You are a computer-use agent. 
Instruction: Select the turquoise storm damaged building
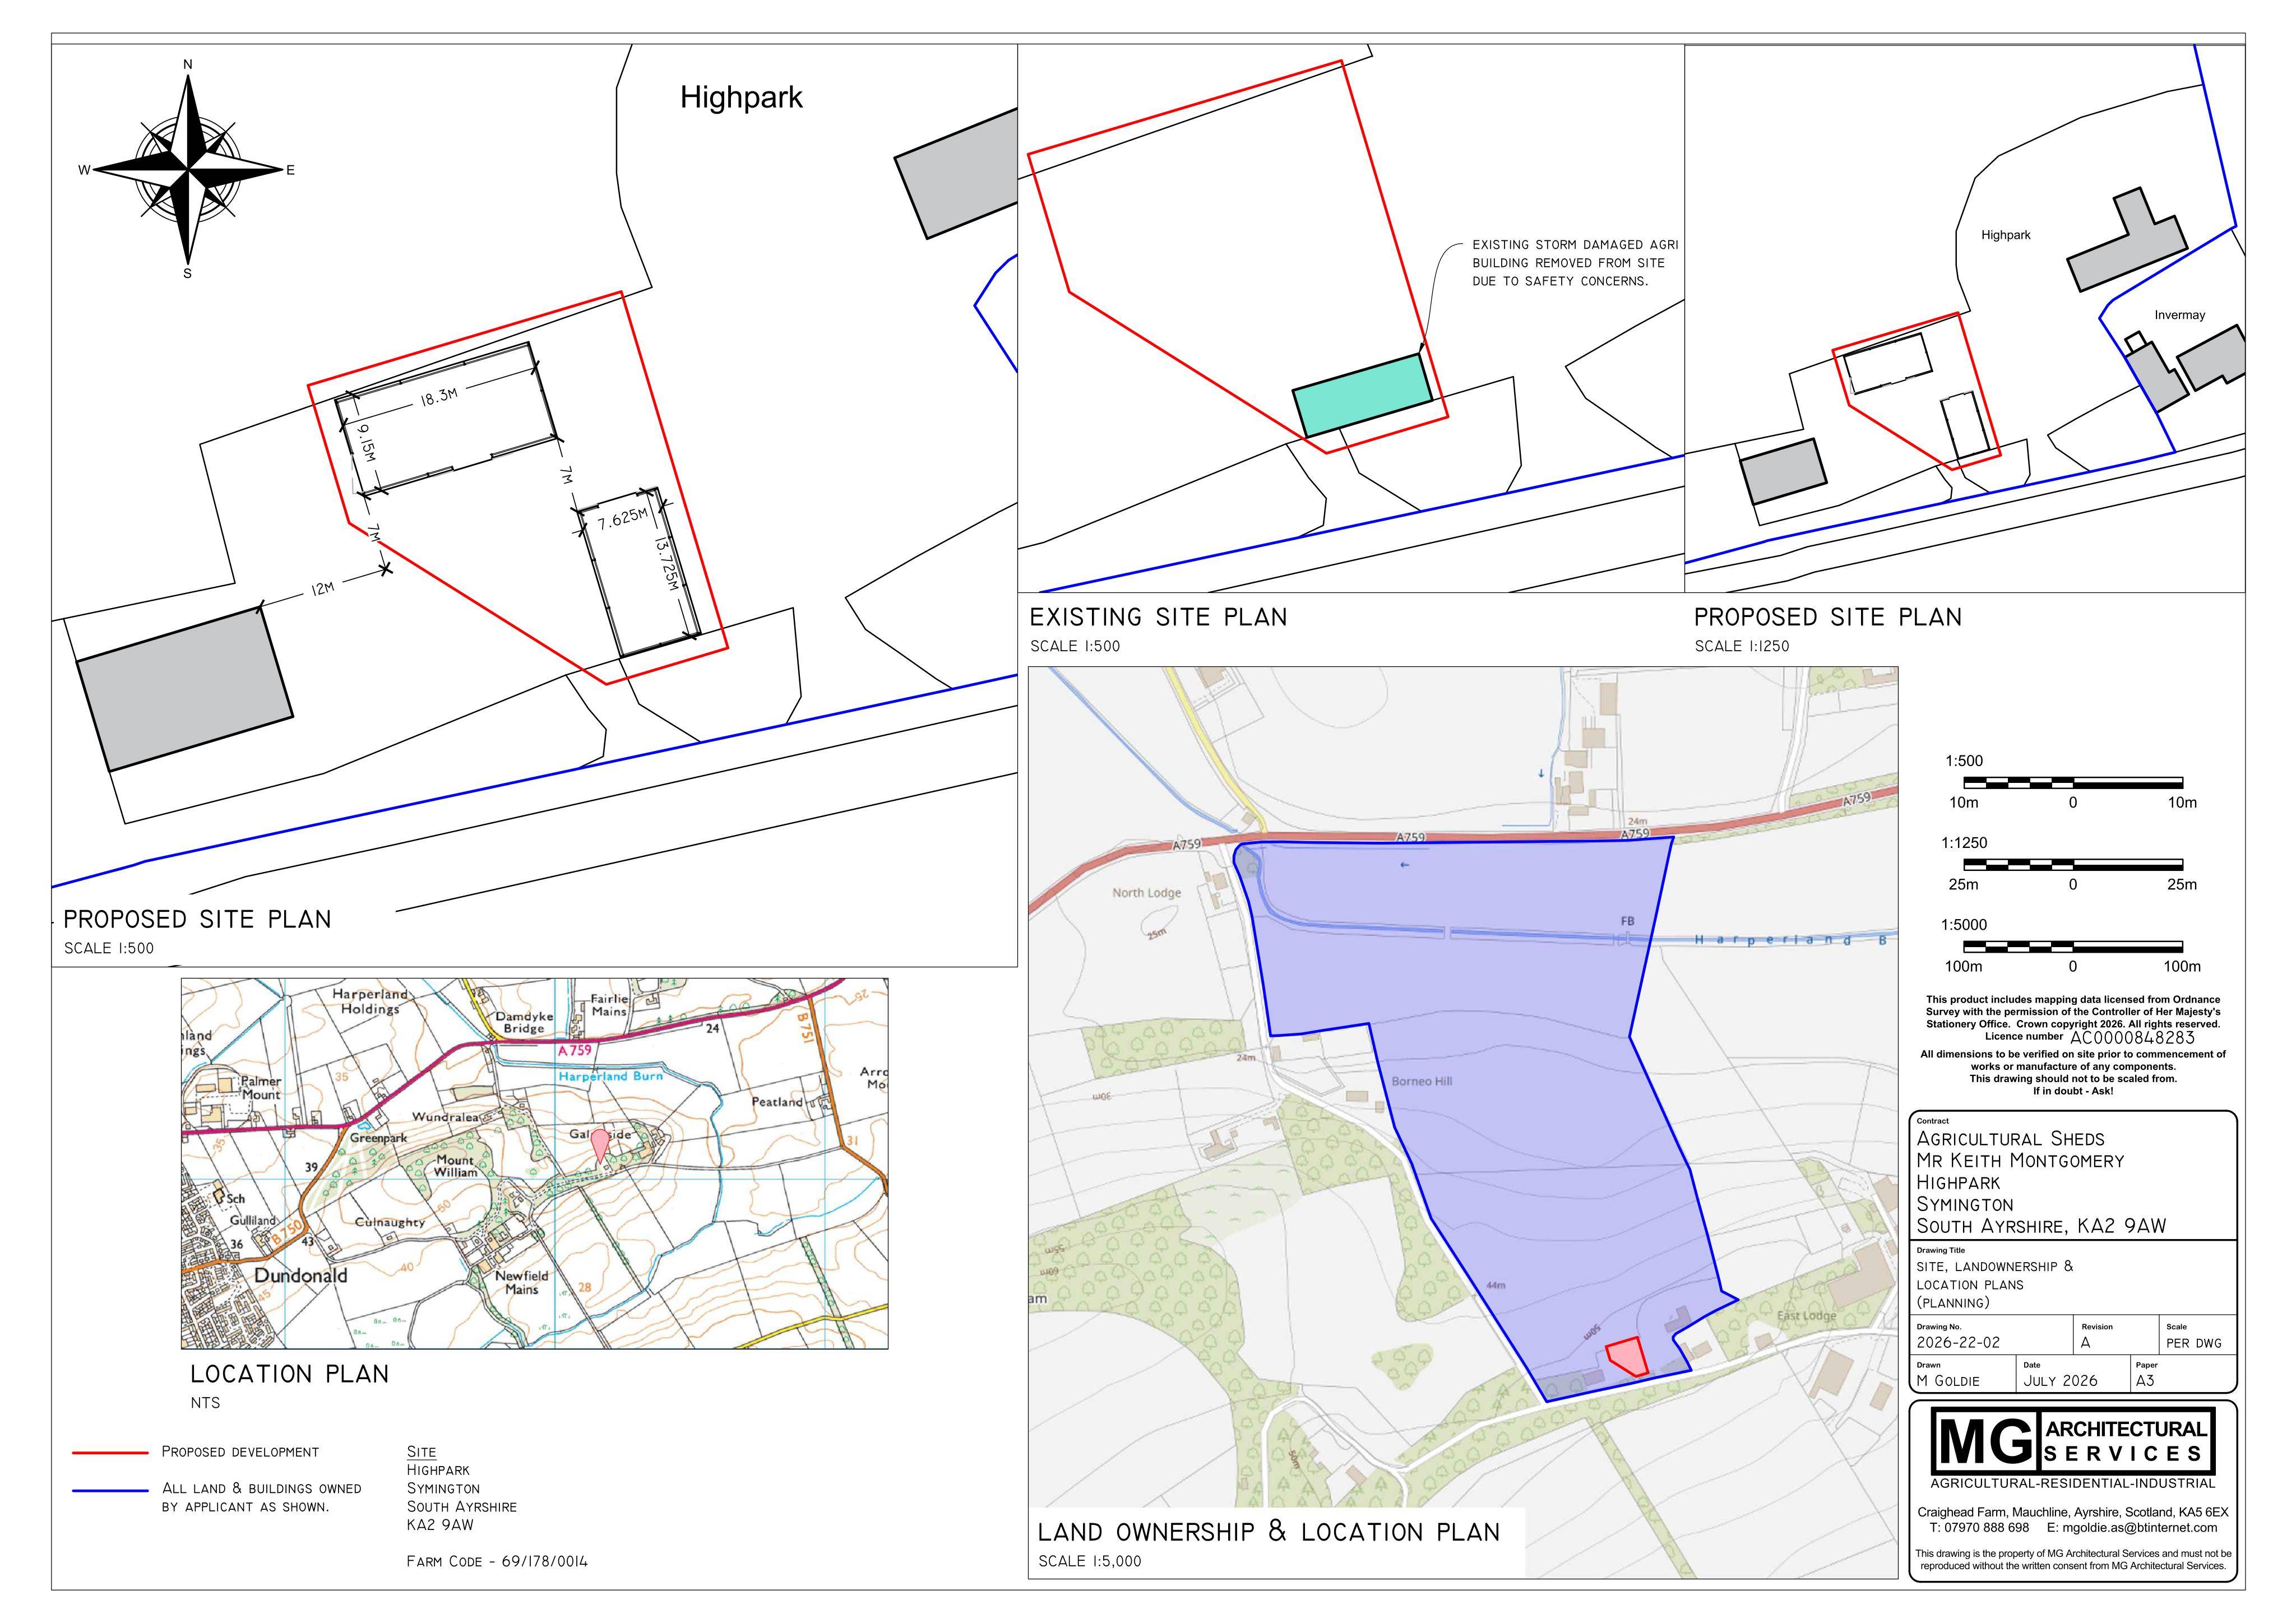[1363, 396]
